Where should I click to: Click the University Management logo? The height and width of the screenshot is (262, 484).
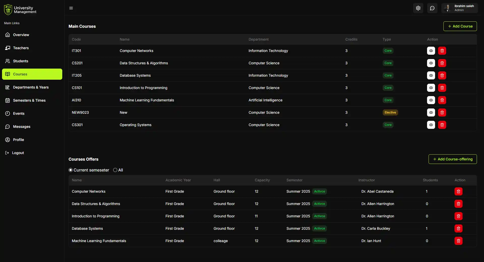click(20, 10)
